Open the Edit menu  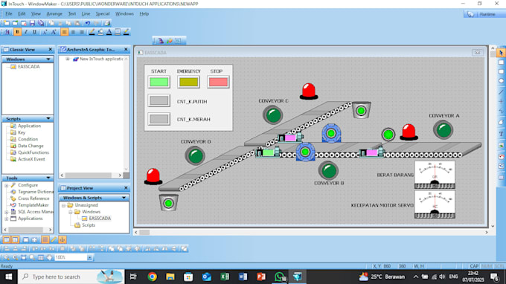coord(22,13)
